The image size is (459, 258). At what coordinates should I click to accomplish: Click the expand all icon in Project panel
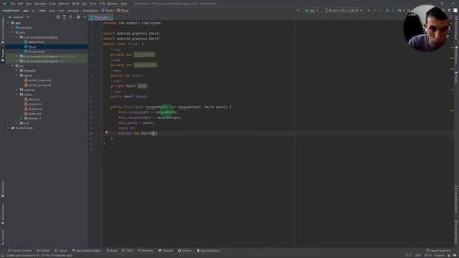pos(65,17)
